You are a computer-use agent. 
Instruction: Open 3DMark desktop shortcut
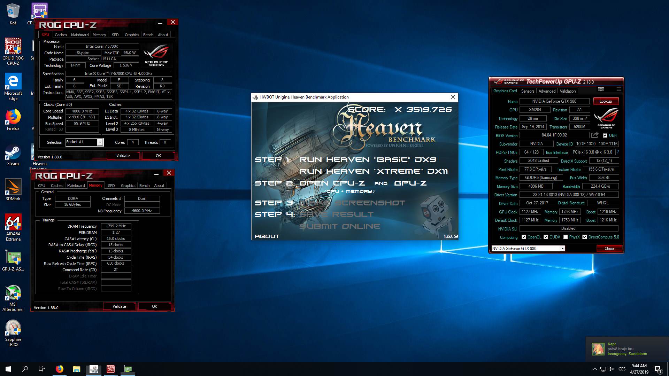(13, 190)
